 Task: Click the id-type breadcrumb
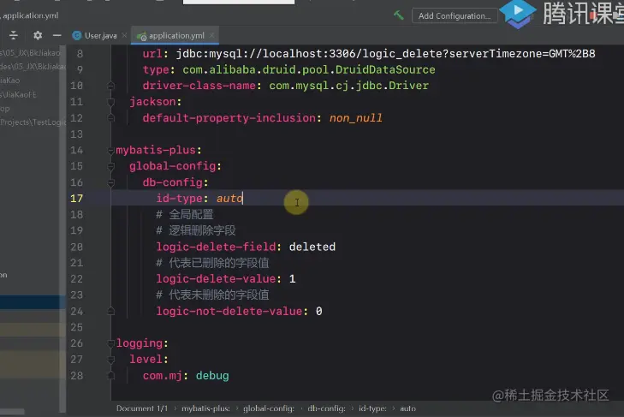(372, 408)
